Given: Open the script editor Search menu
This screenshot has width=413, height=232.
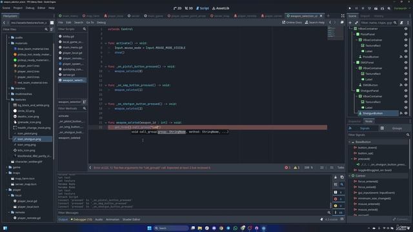Looking at the screenshot, I should tap(79, 23).
